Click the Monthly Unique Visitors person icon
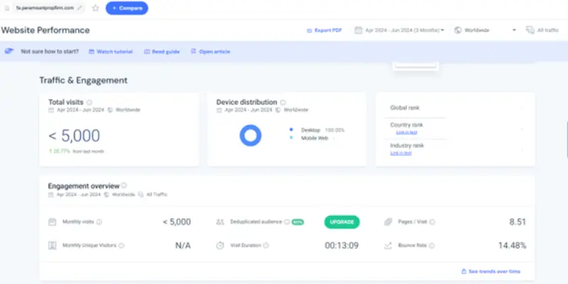 [x=52, y=246]
